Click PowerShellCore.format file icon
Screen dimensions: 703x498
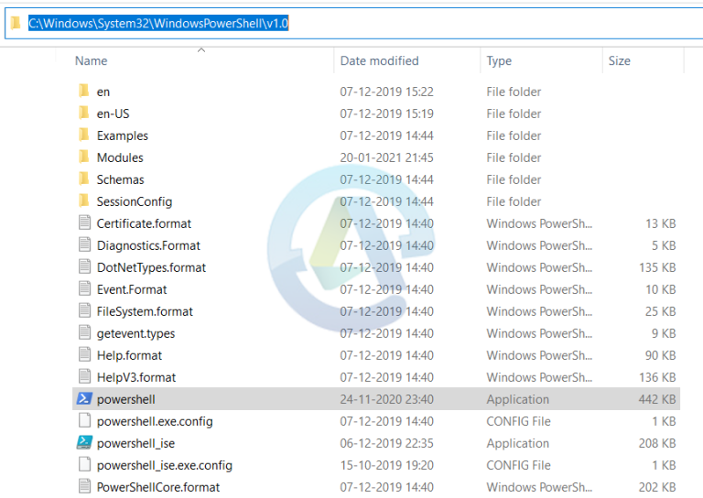point(84,486)
